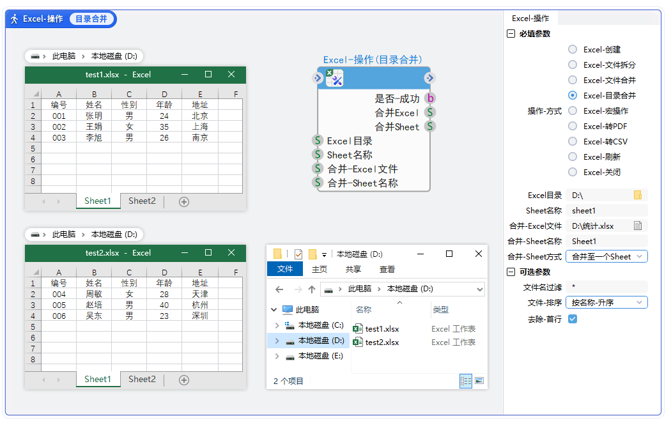Image resolution: width=671 pixels, height=423 pixels.
Task: Click the green S connector of Excel目录 input
Action: [x=318, y=141]
